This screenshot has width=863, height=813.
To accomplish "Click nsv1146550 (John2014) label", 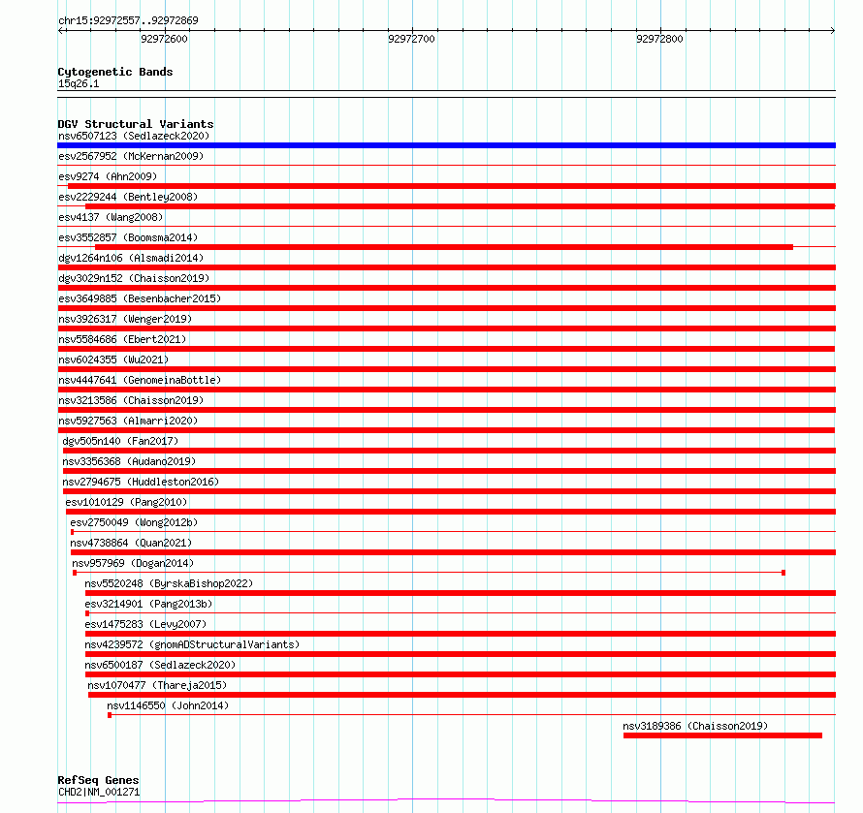I will coord(168,705).
